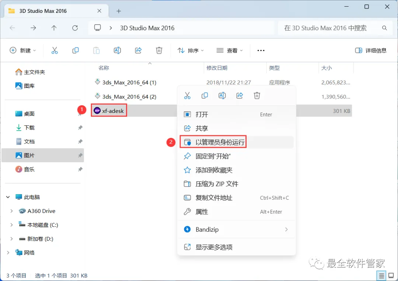Viewport: 398px width, 281px height.
Task: Open a new tab with plus button
Action: pyautogui.click(x=119, y=11)
